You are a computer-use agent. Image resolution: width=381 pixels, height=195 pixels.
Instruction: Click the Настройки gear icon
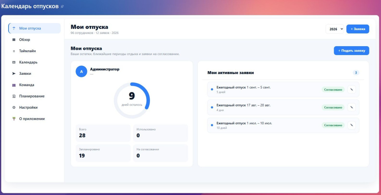14,108
